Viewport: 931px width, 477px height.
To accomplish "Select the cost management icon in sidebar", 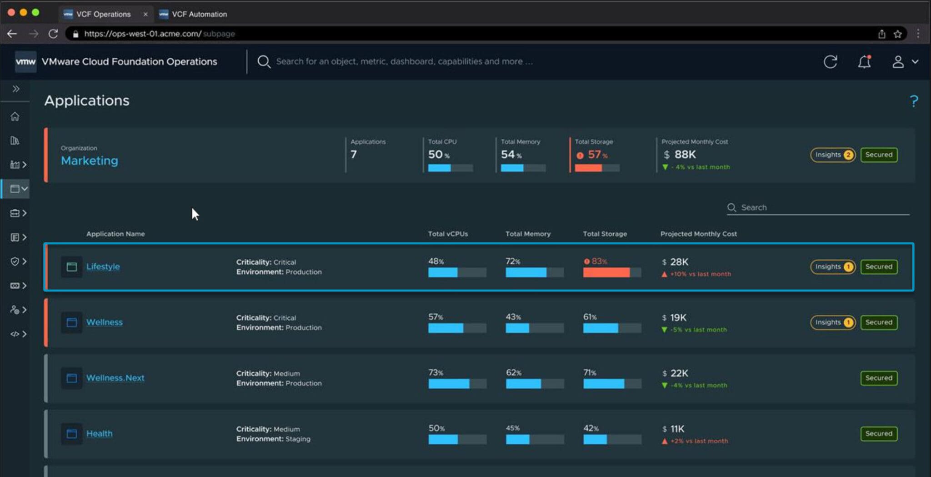I will coord(15,286).
